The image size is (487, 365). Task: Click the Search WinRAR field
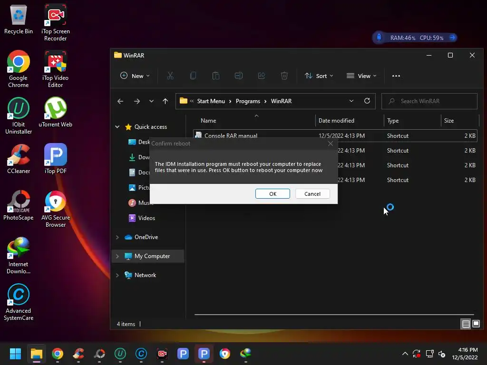(429, 101)
